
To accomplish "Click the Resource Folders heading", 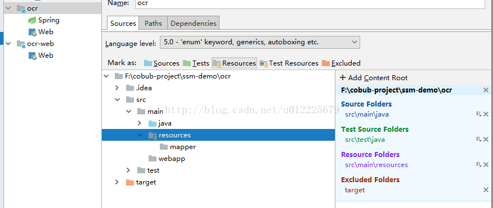I will [x=370, y=154].
